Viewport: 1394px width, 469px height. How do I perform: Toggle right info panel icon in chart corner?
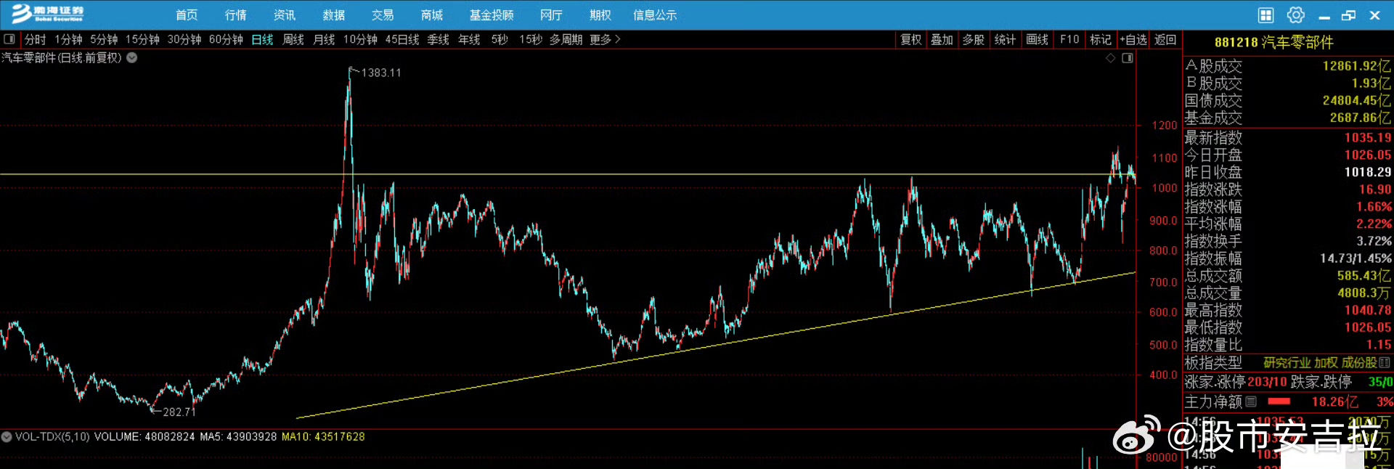pos(1128,58)
